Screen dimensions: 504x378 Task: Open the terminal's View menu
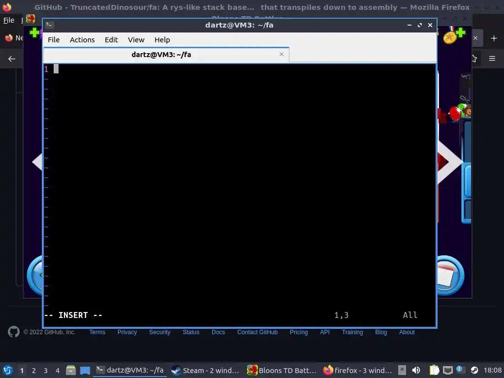136,40
